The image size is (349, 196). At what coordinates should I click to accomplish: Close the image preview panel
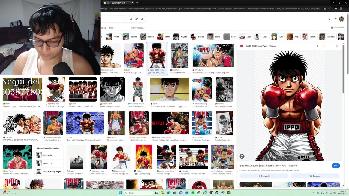(x=337, y=46)
